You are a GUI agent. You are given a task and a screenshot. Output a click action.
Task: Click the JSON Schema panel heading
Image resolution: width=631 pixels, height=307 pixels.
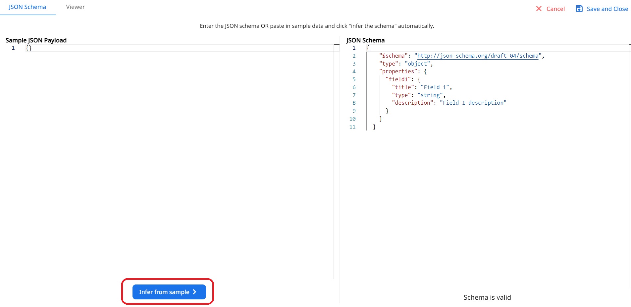[365, 40]
